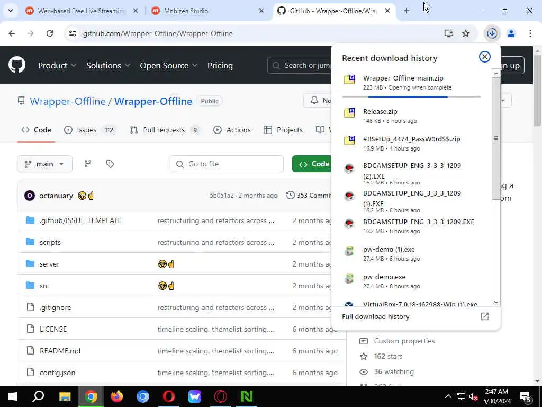Open config.json file
The width and height of the screenshot is (542, 407).
coord(57,373)
